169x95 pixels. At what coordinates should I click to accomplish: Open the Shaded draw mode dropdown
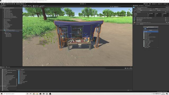click(x=26, y=7)
